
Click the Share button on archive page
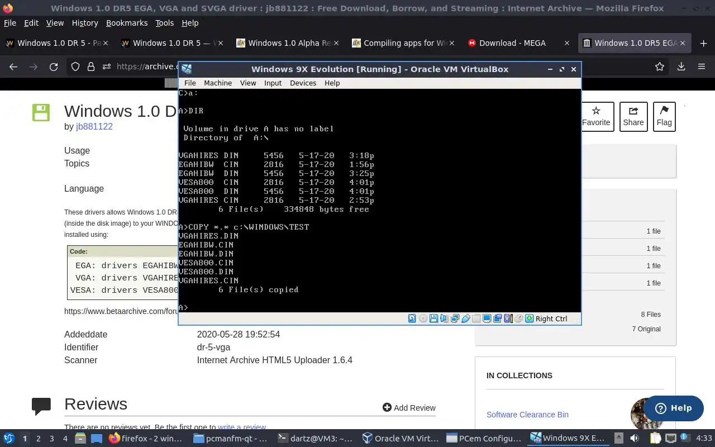click(x=633, y=117)
